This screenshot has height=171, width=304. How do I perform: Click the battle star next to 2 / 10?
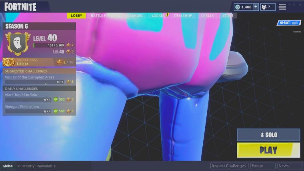tap(59, 62)
